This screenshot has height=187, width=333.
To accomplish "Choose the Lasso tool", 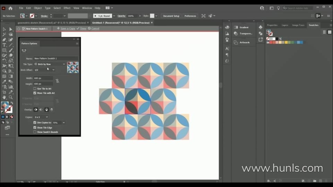I will tap(11, 34).
